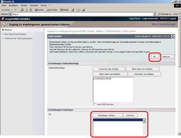Click the Medien toolbar icon
Viewport: 181px width, 138px height.
(64, 10)
